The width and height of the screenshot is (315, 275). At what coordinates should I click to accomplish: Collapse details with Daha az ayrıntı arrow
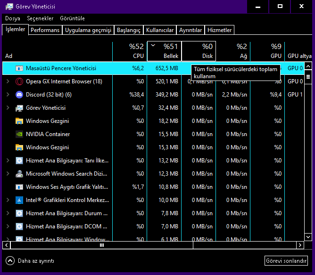[x=10, y=260]
